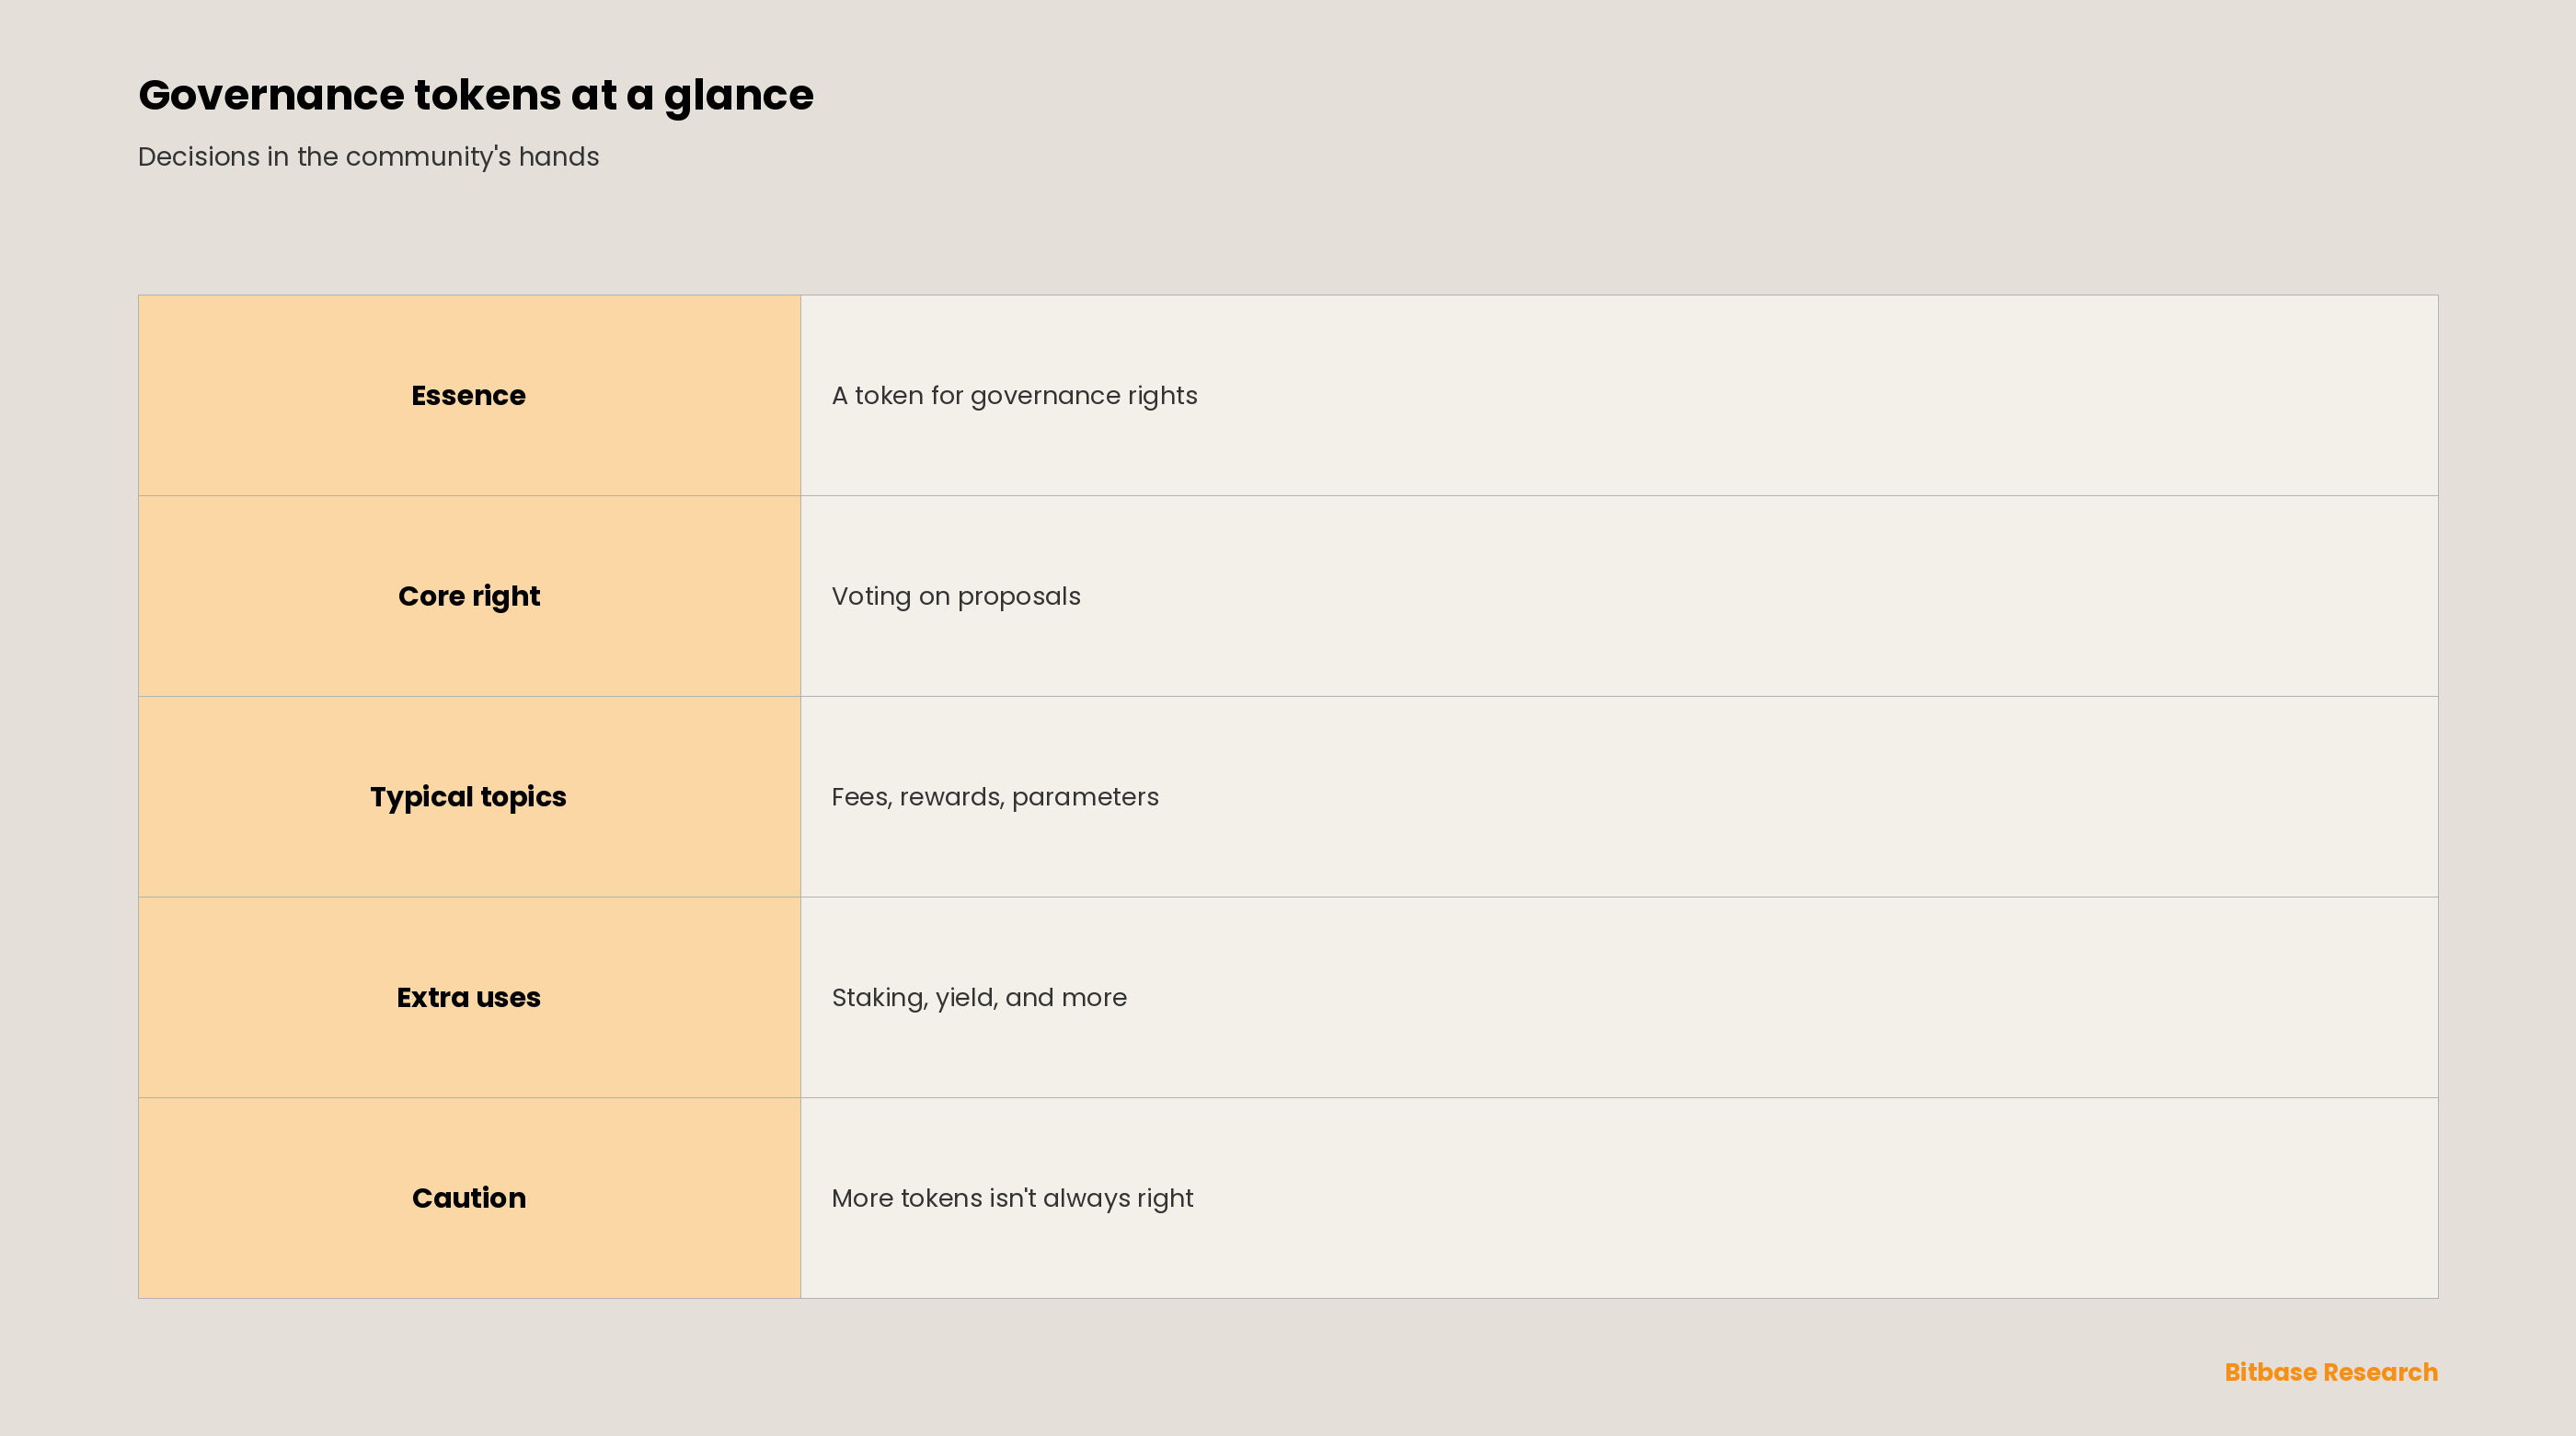This screenshot has width=2576, height=1436.
Task: Select the Caution row label
Action: click(469, 1198)
